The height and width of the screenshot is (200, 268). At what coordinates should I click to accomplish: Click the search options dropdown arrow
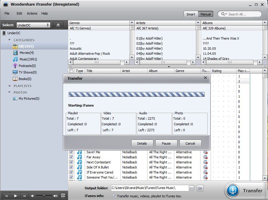click(x=226, y=14)
